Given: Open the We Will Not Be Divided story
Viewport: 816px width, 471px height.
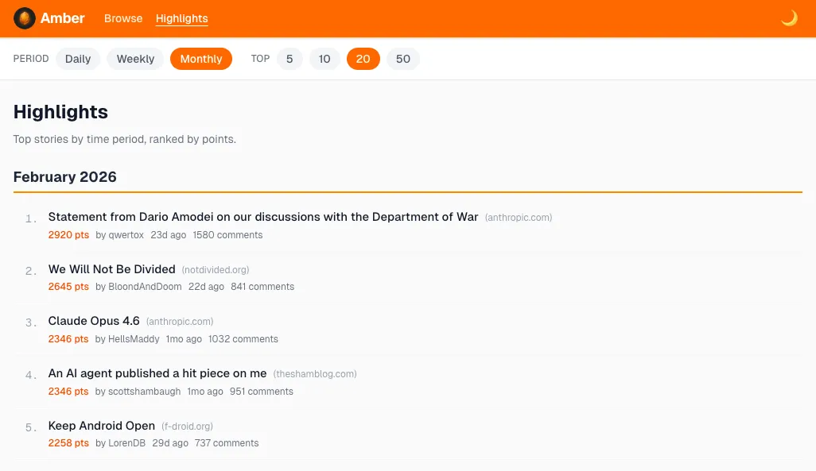Looking at the screenshot, I should pos(112,269).
